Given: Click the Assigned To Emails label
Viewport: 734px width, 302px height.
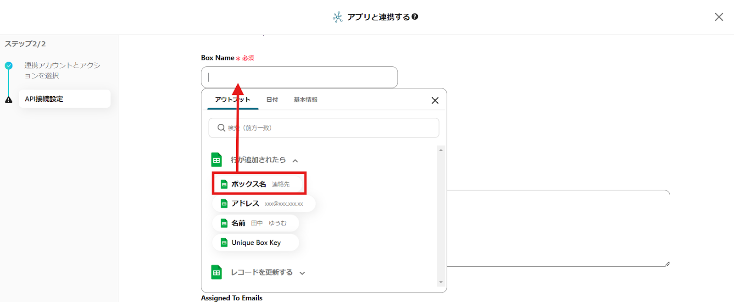Looking at the screenshot, I should click(232, 298).
